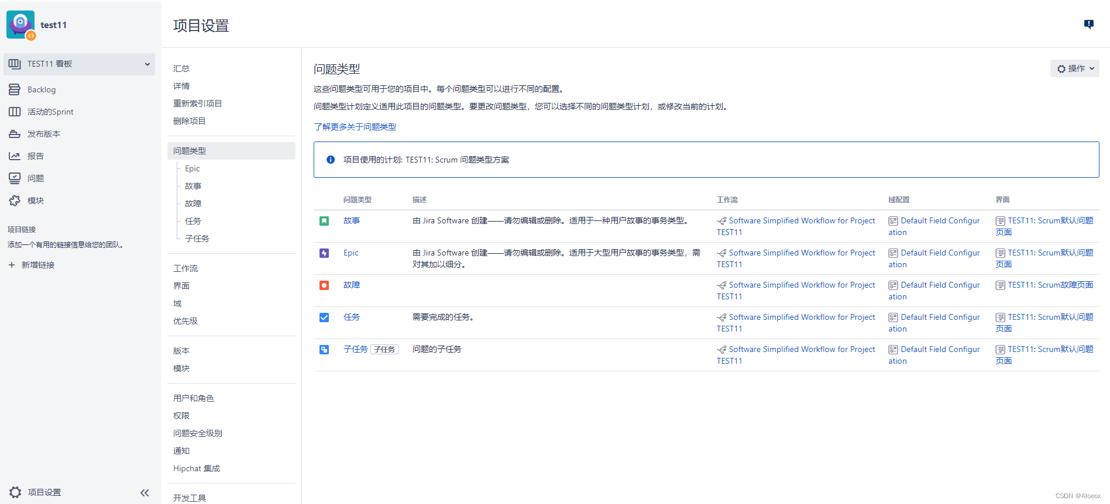Select 汇总 in settings menu

(181, 68)
